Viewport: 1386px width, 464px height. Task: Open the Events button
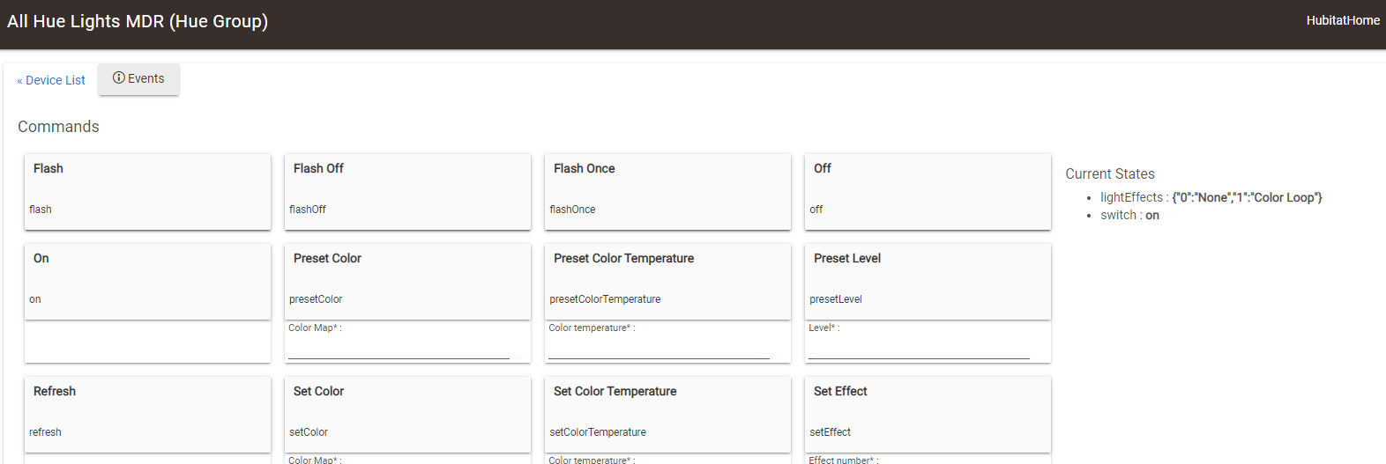click(x=138, y=79)
